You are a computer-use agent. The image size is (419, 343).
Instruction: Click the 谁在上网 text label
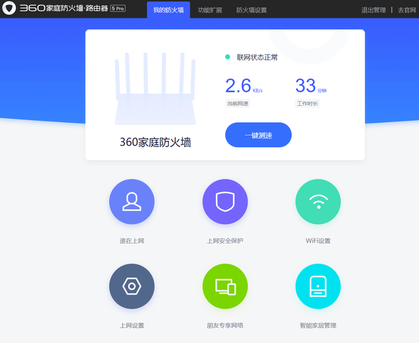point(132,241)
